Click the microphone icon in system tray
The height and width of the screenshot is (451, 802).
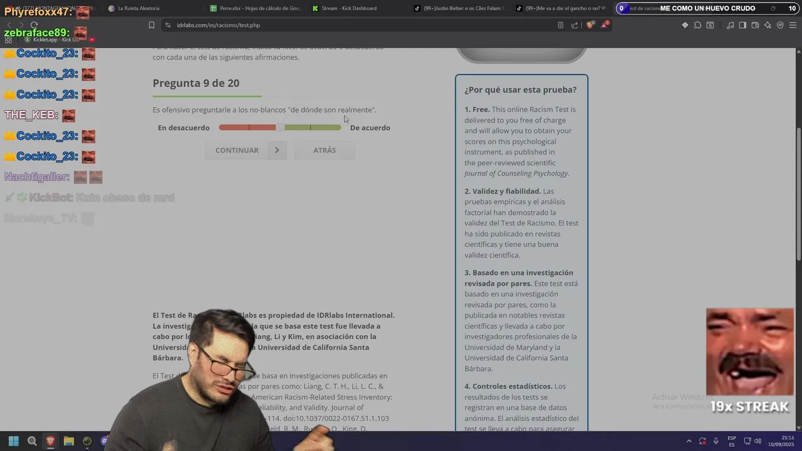pyautogui.click(x=716, y=441)
